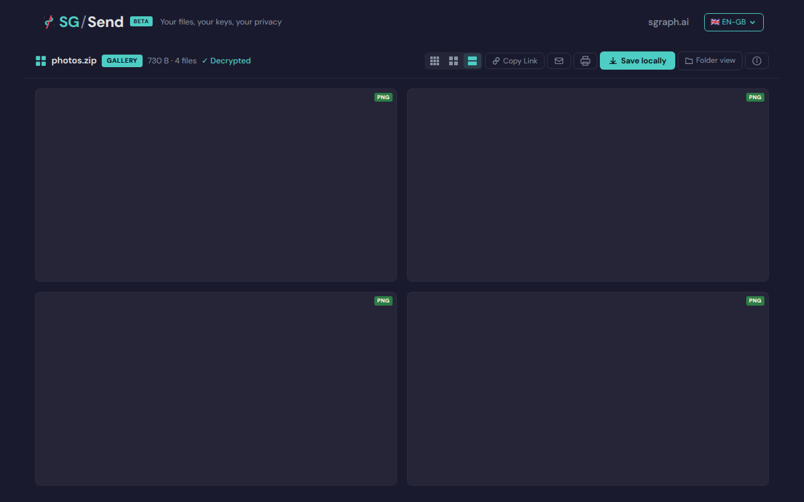Viewport: 804px width, 502px height.
Task: Click the photos.zip file name
Action: click(x=74, y=61)
